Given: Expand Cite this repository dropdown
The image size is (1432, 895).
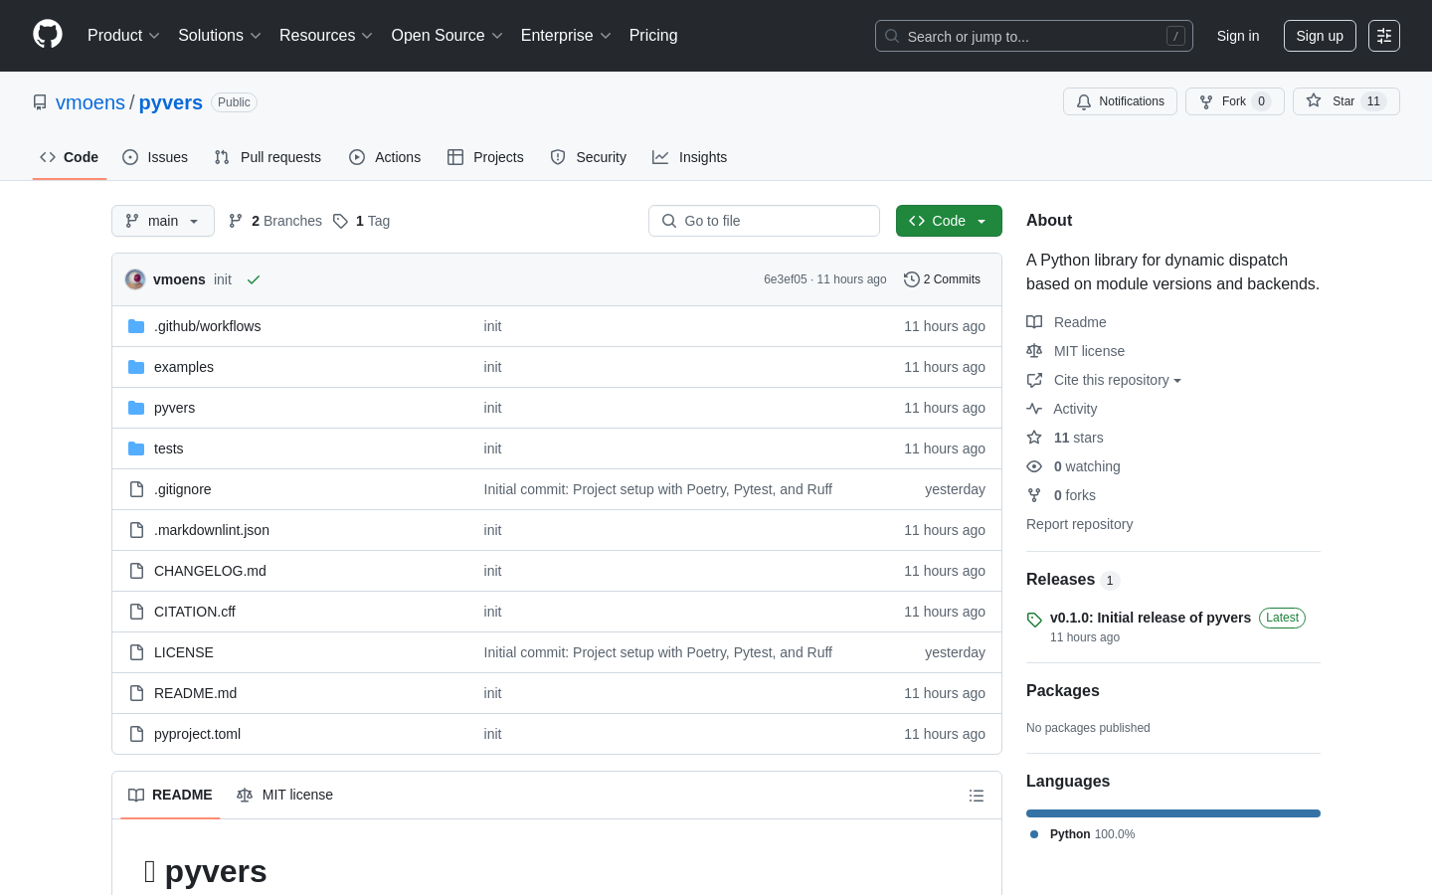Looking at the screenshot, I should pos(1104,380).
